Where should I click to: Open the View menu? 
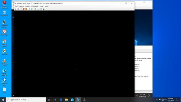point(41,6)
